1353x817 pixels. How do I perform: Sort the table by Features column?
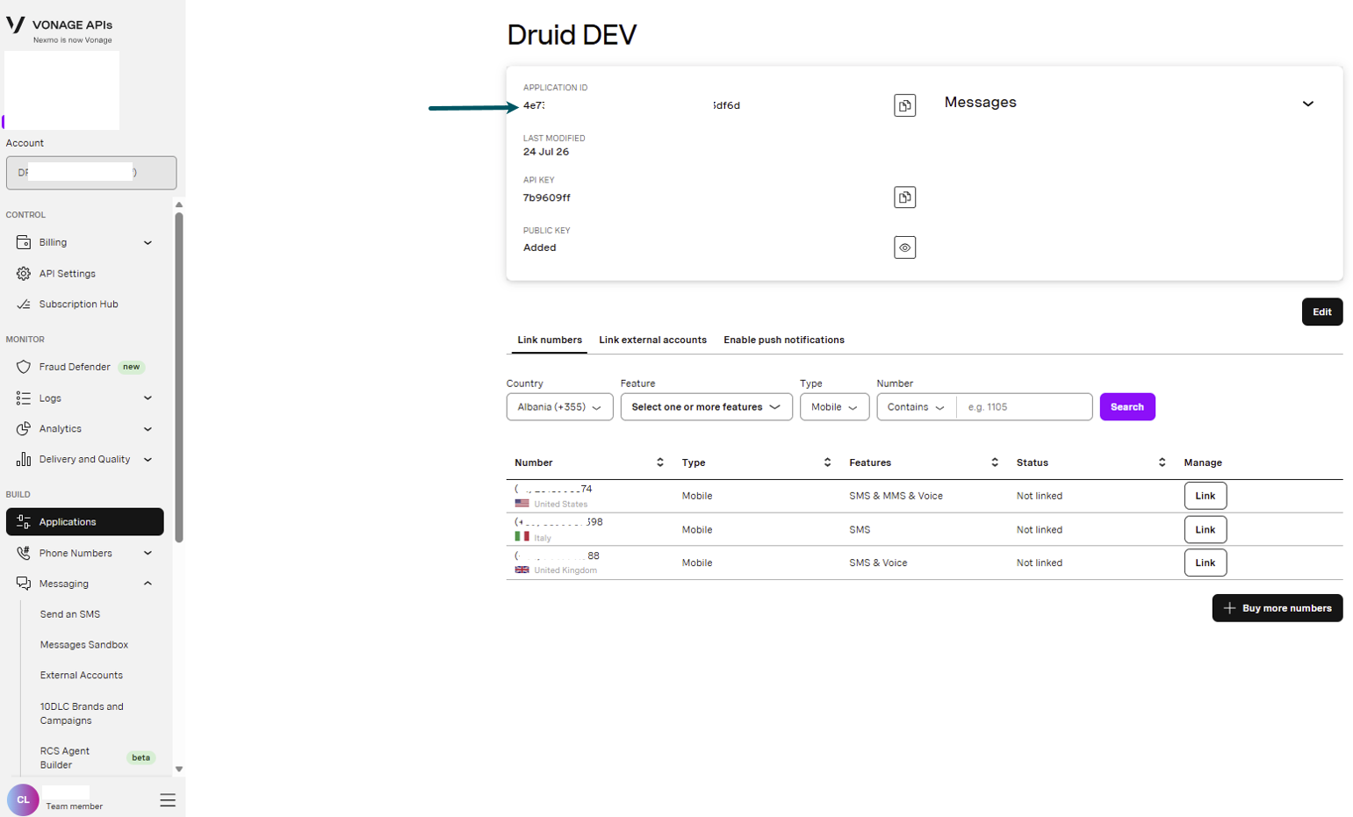pos(994,462)
